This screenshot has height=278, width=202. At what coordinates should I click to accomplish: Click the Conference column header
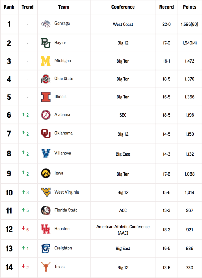[x=123, y=7]
